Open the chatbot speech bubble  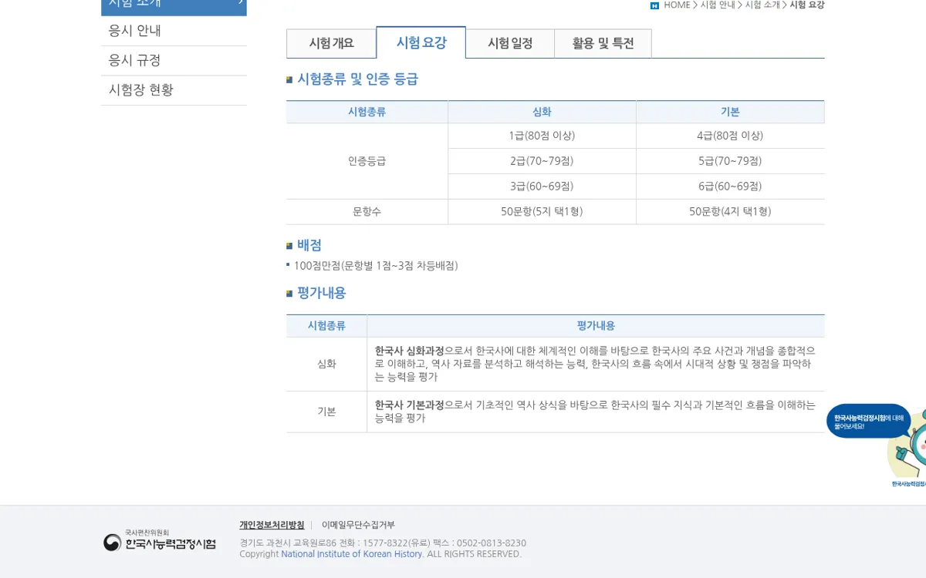click(x=869, y=421)
